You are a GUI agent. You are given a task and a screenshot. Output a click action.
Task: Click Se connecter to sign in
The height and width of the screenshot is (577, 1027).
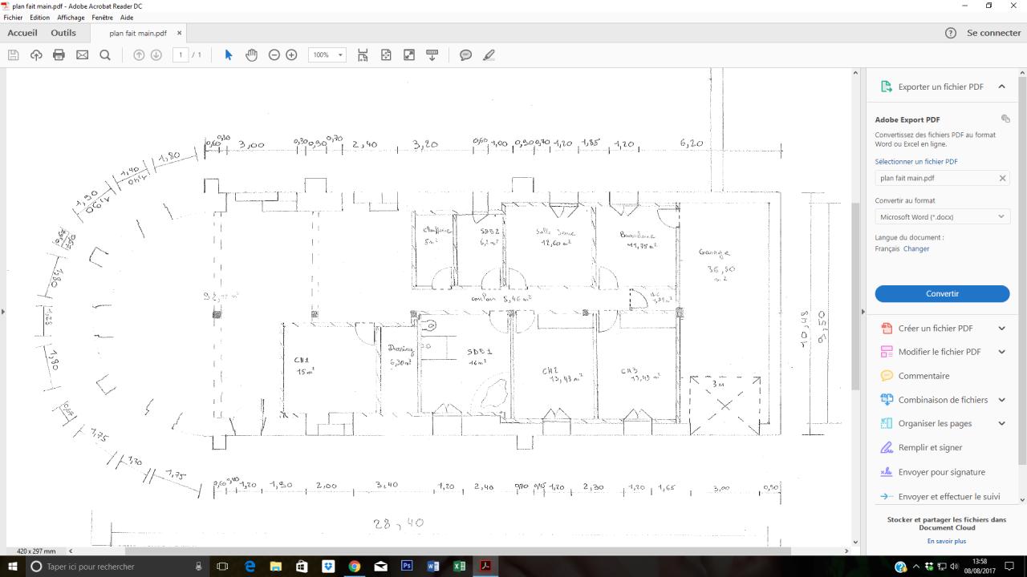click(x=994, y=33)
